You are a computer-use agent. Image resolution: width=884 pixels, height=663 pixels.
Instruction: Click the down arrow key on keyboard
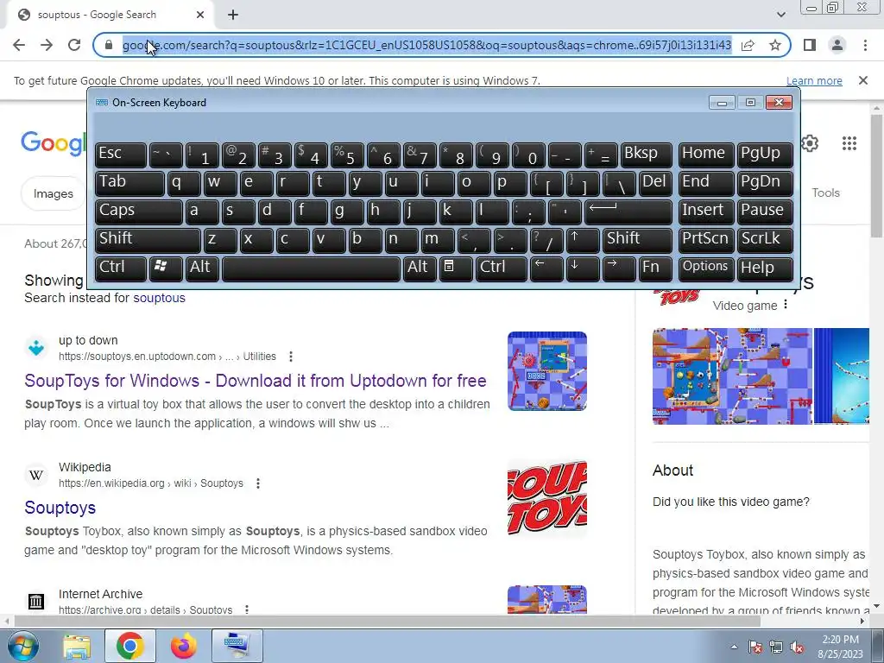[x=583, y=268]
